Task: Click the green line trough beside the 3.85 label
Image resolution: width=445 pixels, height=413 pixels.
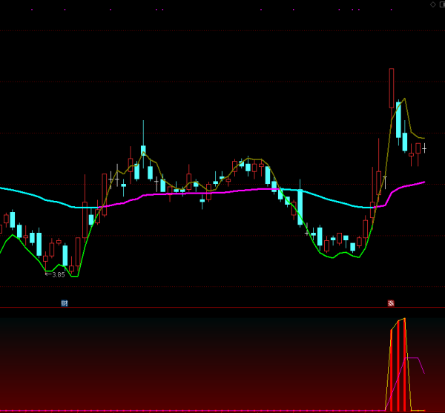Action: click(x=73, y=275)
